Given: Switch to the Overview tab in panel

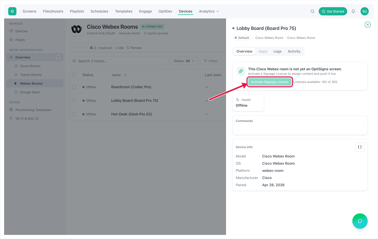Looking at the screenshot, I should [x=244, y=51].
